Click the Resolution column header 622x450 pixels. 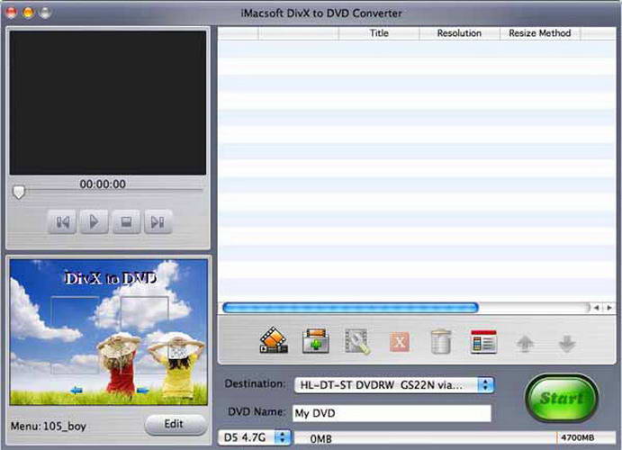[x=459, y=33]
